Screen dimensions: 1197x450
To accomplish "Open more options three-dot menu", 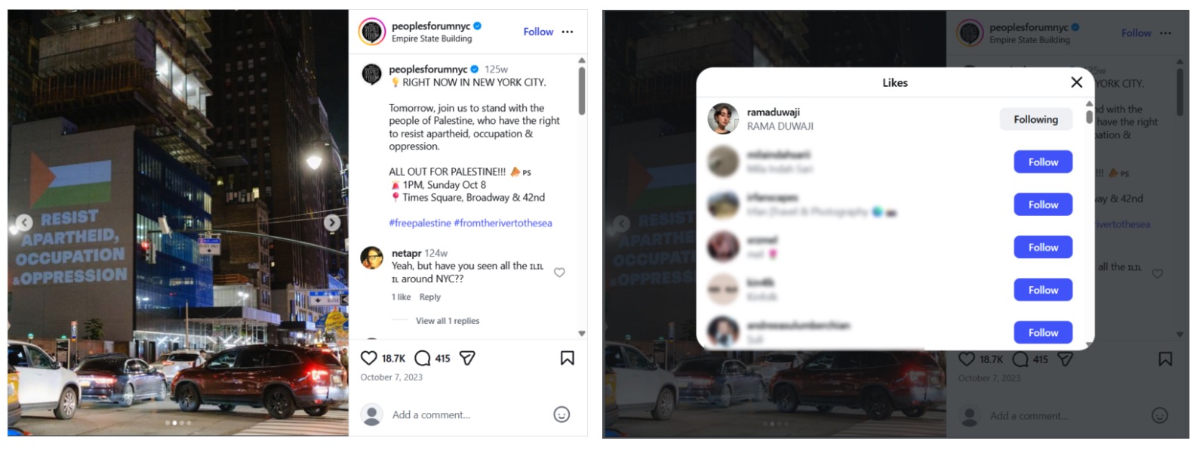I will [568, 32].
